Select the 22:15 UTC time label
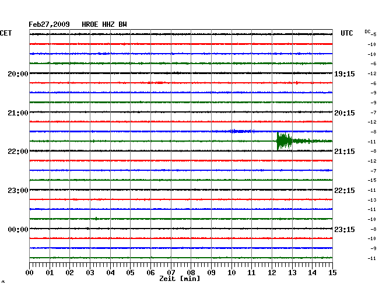The height and width of the screenshot is (288, 379). pos(345,191)
